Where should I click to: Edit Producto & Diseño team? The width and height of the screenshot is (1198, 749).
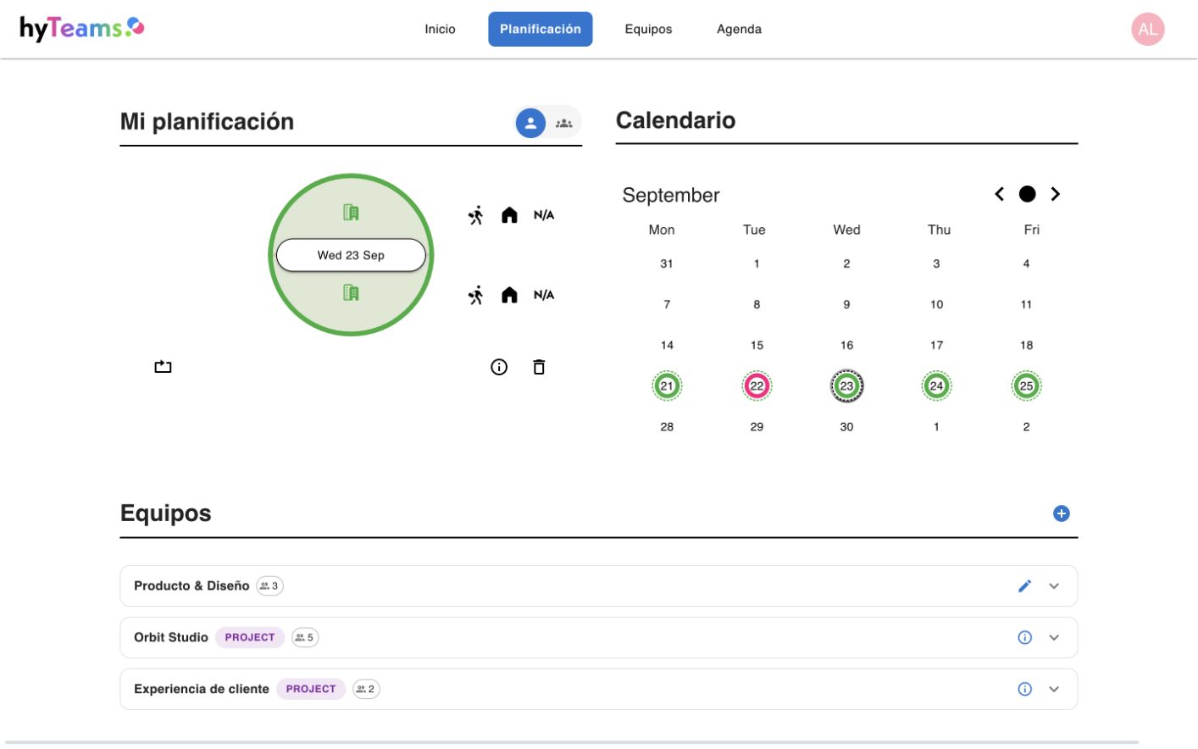coord(1024,586)
